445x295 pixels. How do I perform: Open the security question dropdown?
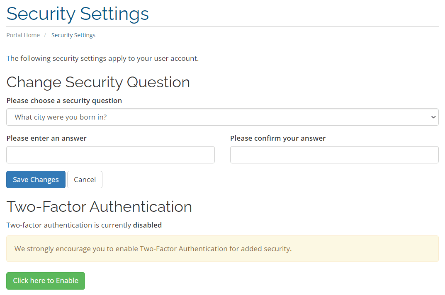(x=222, y=117)
